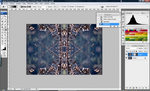Viewport: 150px width, 91px height.
Task: Select the Healing Brush tool
Action: [2, 24]
